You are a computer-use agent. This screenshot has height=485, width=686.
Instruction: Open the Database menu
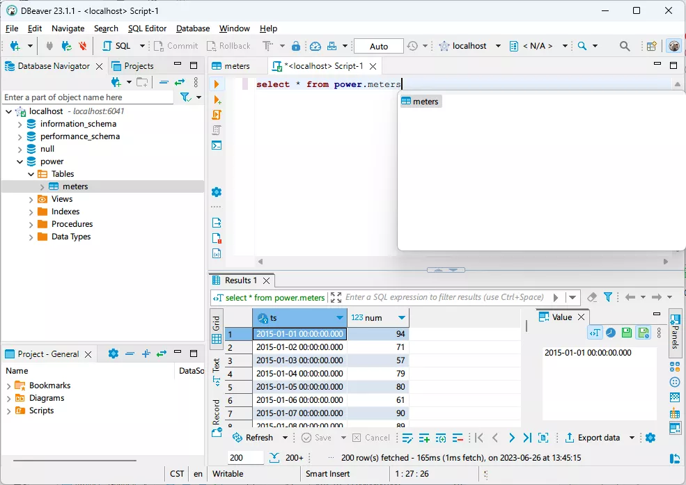pyautogui.click(x=193, y=29)
